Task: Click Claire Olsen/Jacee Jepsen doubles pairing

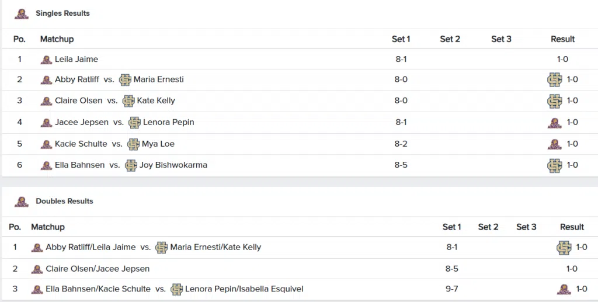Action: point(98,269)
